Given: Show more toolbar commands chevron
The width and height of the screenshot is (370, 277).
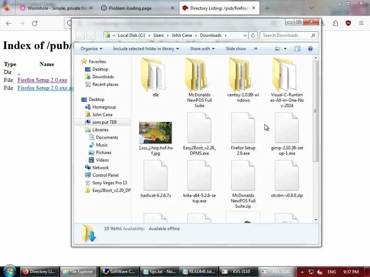Looking at the screenshot, I should point(255,49).
